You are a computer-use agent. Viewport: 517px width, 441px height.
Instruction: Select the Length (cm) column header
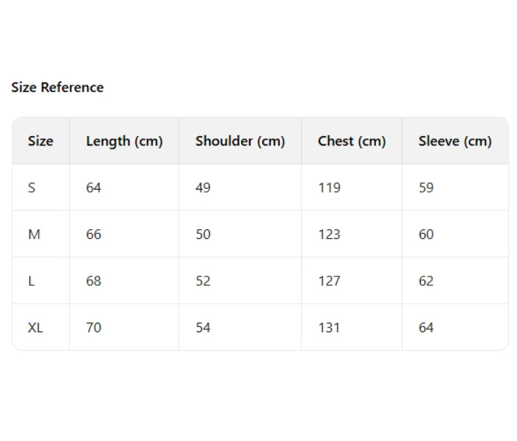coord(124,141)
